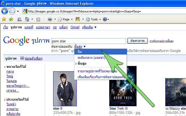Open the เว็บ link in Google bar
Screen dimensions: 186x116
coord(6,27)
